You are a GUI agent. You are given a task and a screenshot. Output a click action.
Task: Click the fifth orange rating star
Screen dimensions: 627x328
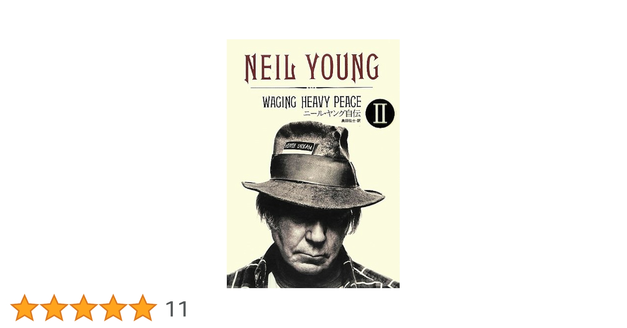(142, 307)
